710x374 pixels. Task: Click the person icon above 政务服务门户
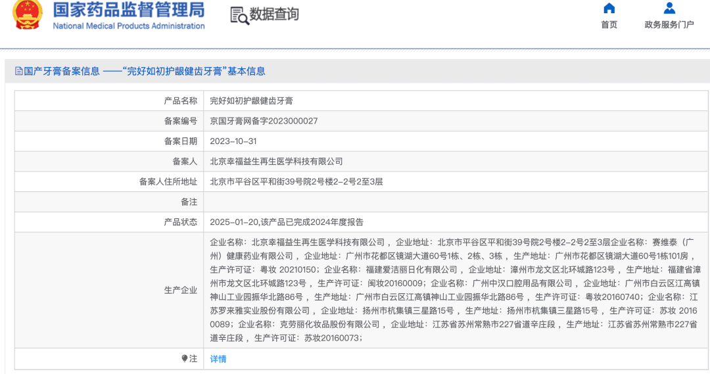pos(669,8)
